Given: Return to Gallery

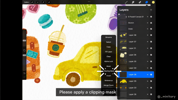Looking at the screenshot, I should coord(27,2).
